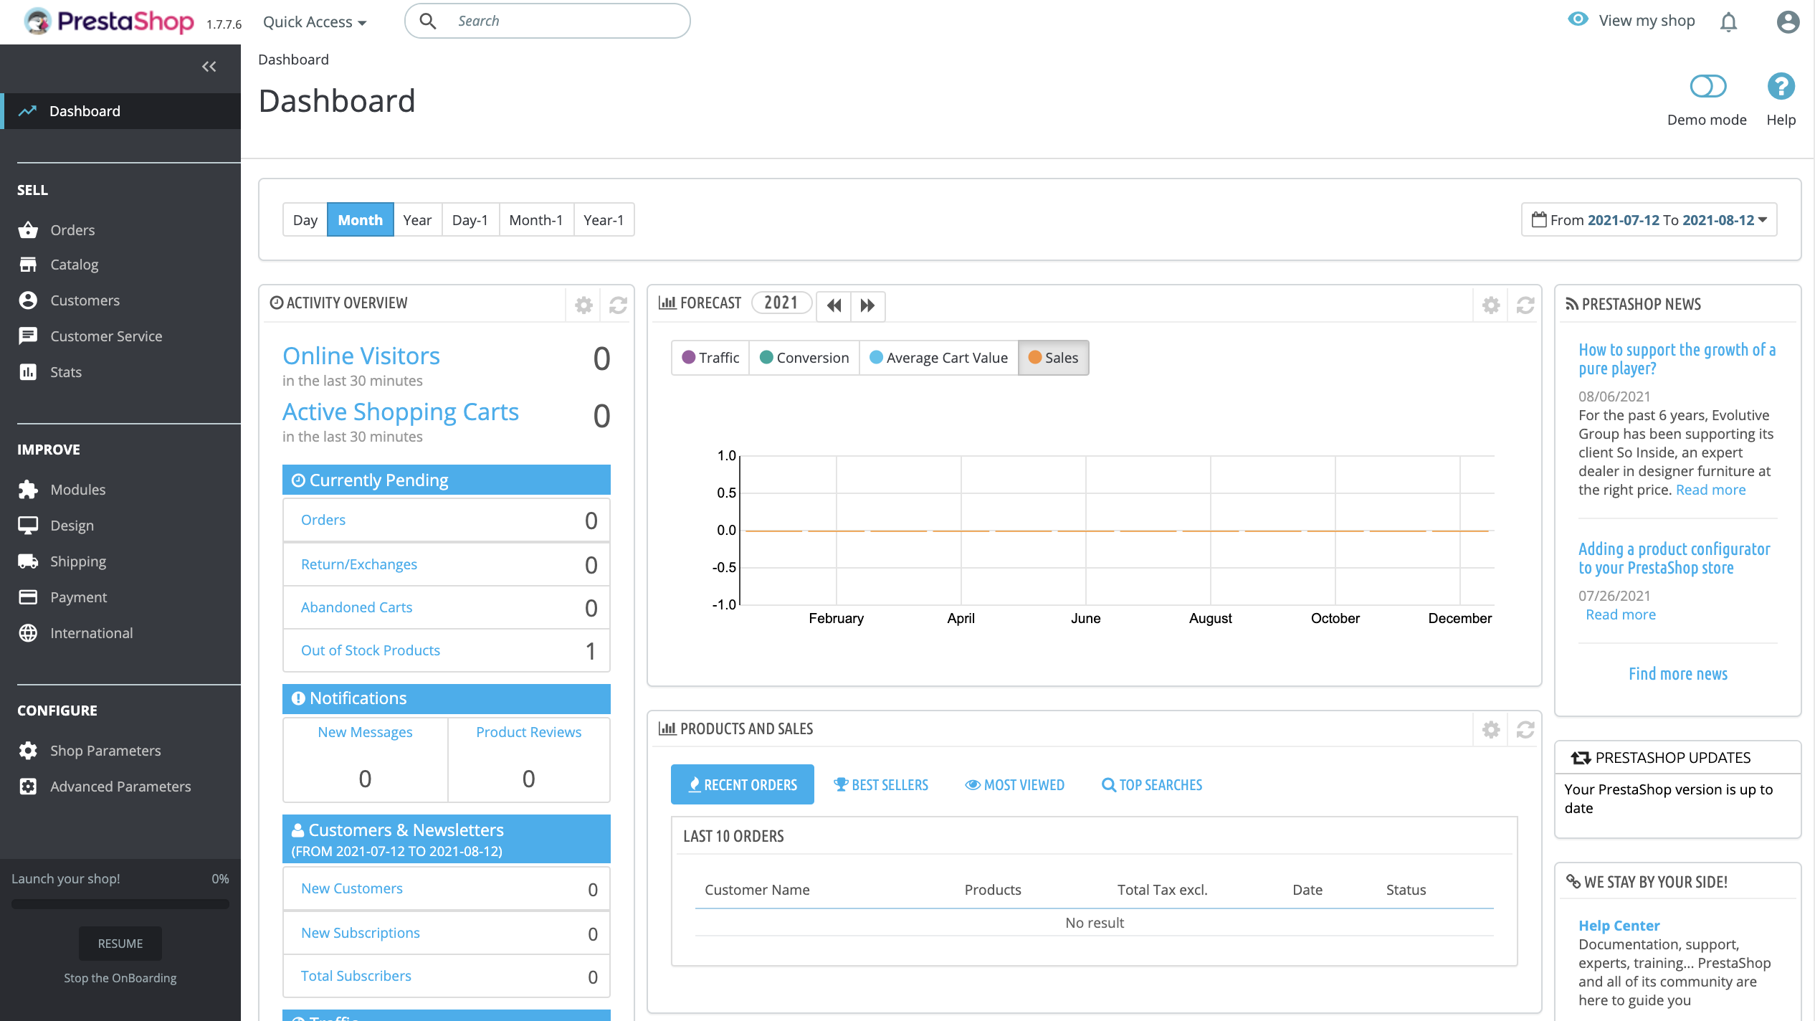
Task: Click the PrestaShop logo
Action: pos(109,22)
